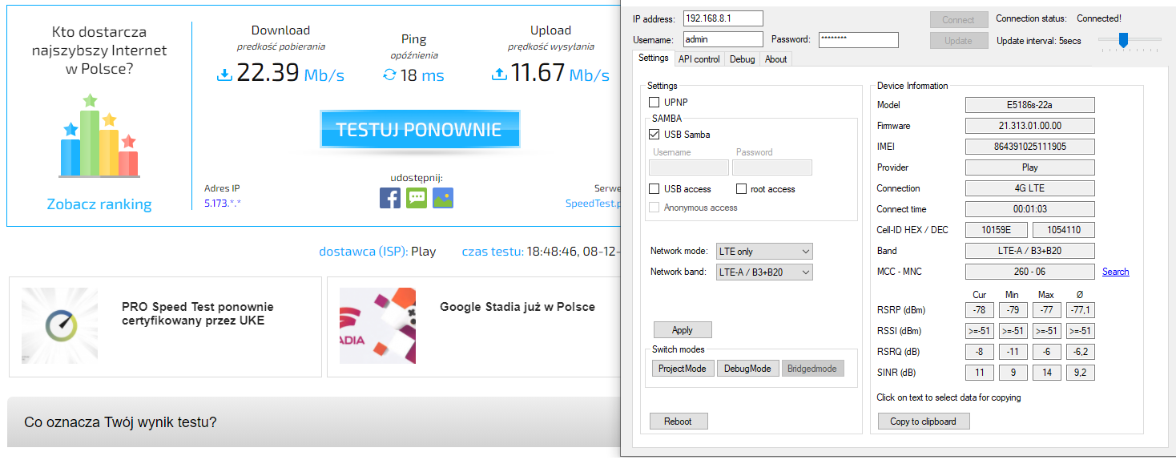
Task: Click the SpeedTest server link
Action: pyautogui.click(x=592, y=204)
